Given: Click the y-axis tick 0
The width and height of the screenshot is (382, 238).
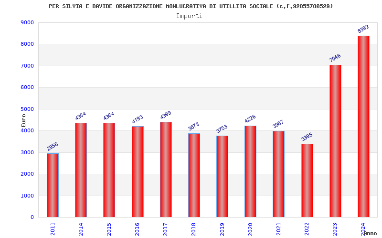Looking at the screenshot, I should coord(32,218).
